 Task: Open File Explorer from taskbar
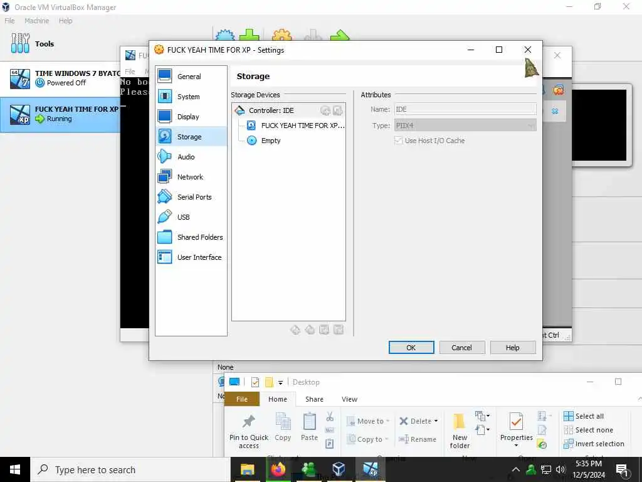click(247, 469)
